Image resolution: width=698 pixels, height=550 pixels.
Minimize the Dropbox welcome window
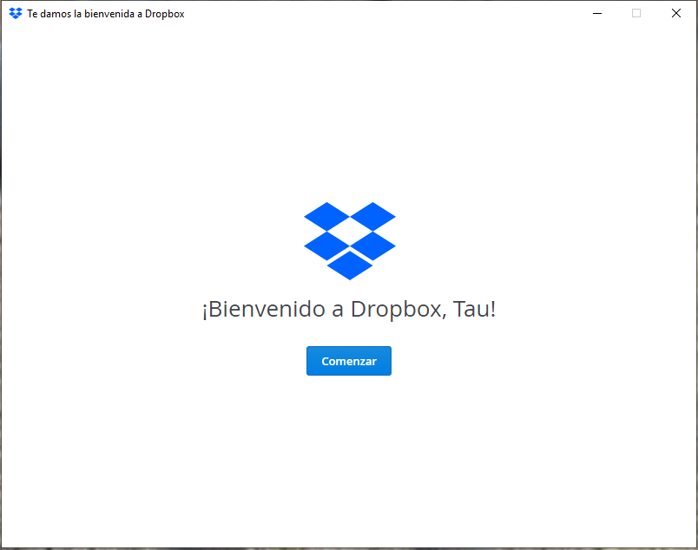tap(597, 13)
